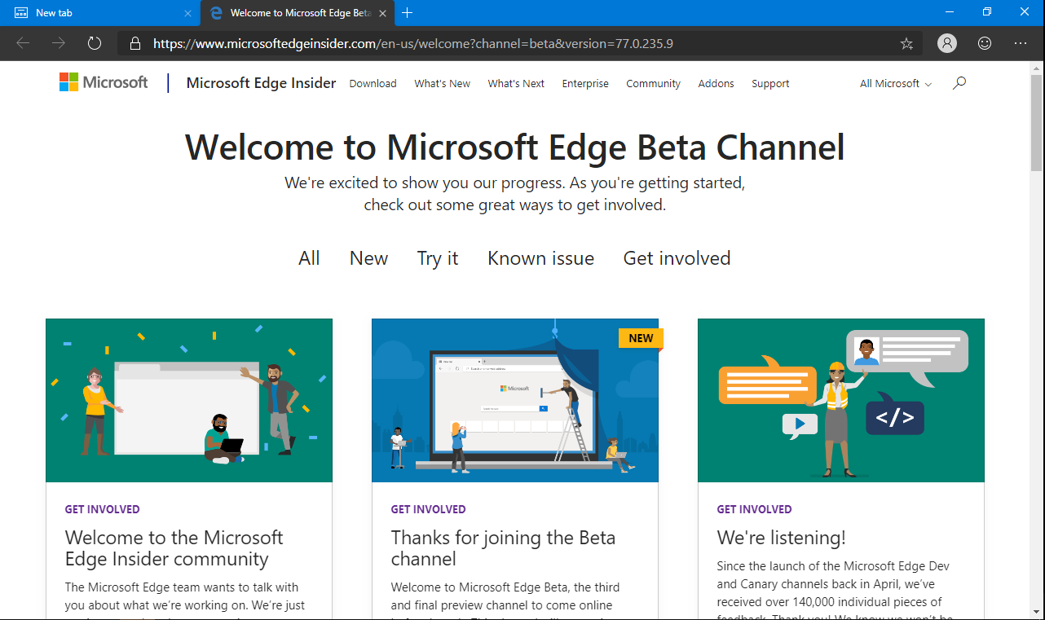Image resolution: width=1045 pixels, height=620 pixels.
Task: Click the Thanks for joining the Beta thumbnail
Action: [x=515, y=399]
